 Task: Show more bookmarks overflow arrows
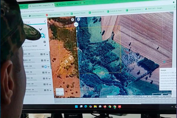coord(175,7)
